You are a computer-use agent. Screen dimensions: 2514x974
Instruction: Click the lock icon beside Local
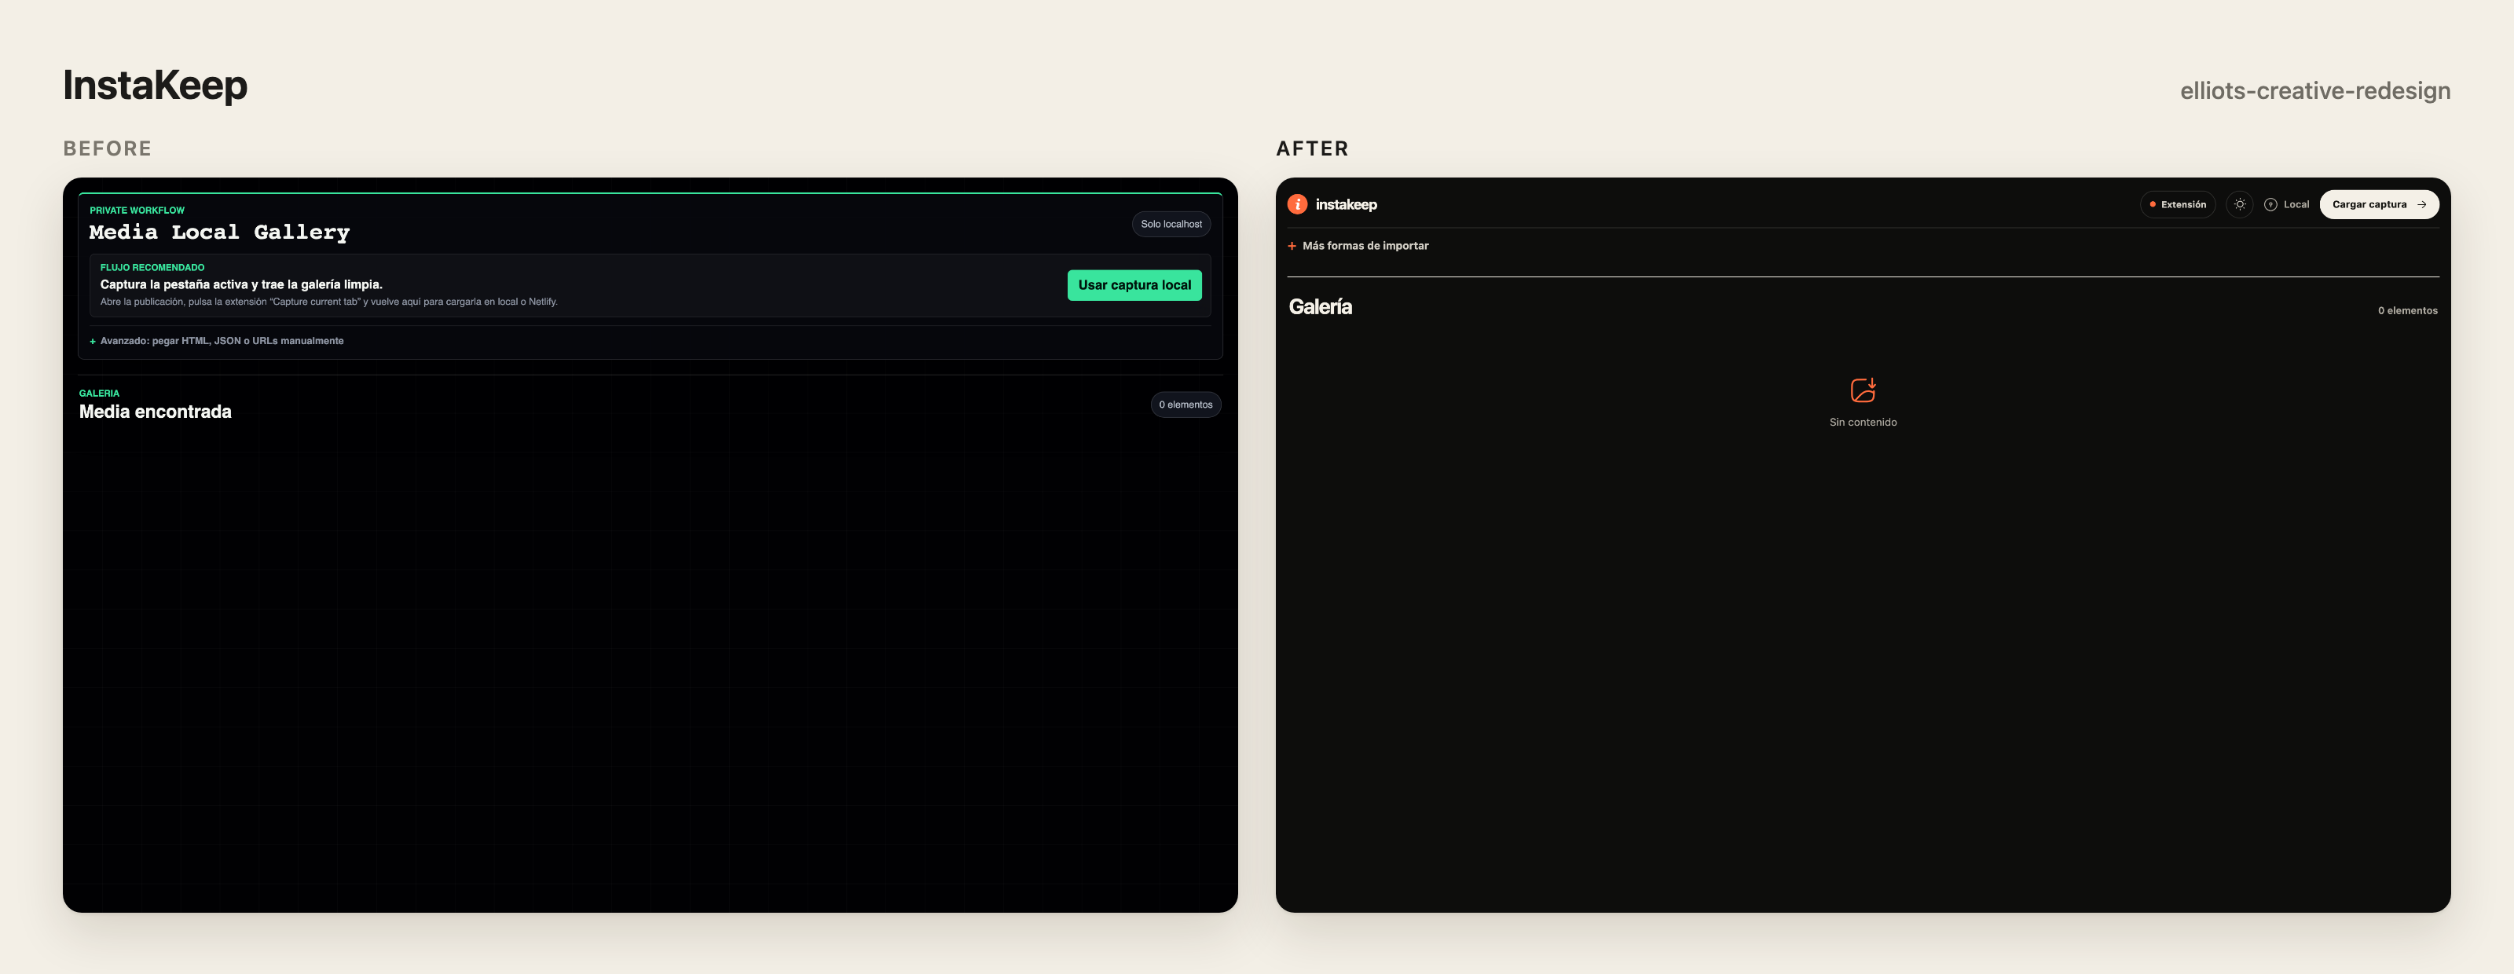click(x=2270, y=204)
